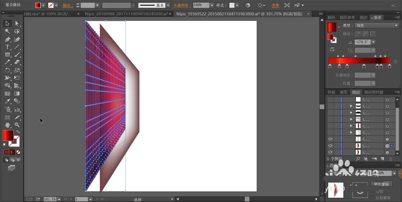Set color mode to Gradient in toolbox

(x=12, y=152)
